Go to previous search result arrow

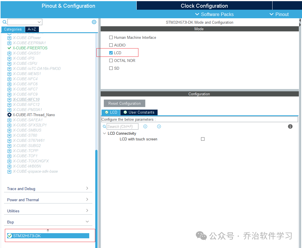145,126
